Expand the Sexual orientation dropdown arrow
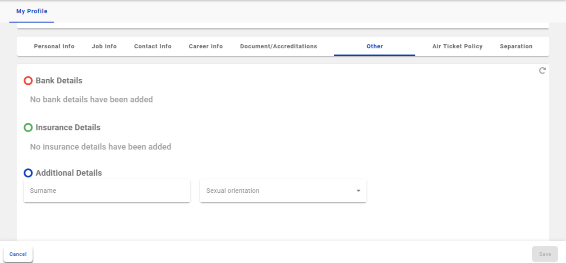The height and width of the screenshot is (263, 566). pos(358,191)
